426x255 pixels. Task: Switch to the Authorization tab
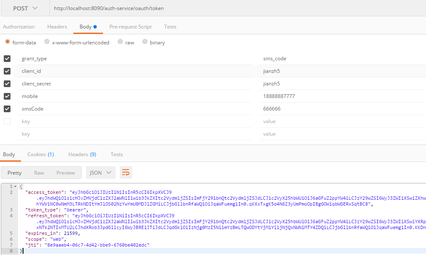[x=19, y=26]
